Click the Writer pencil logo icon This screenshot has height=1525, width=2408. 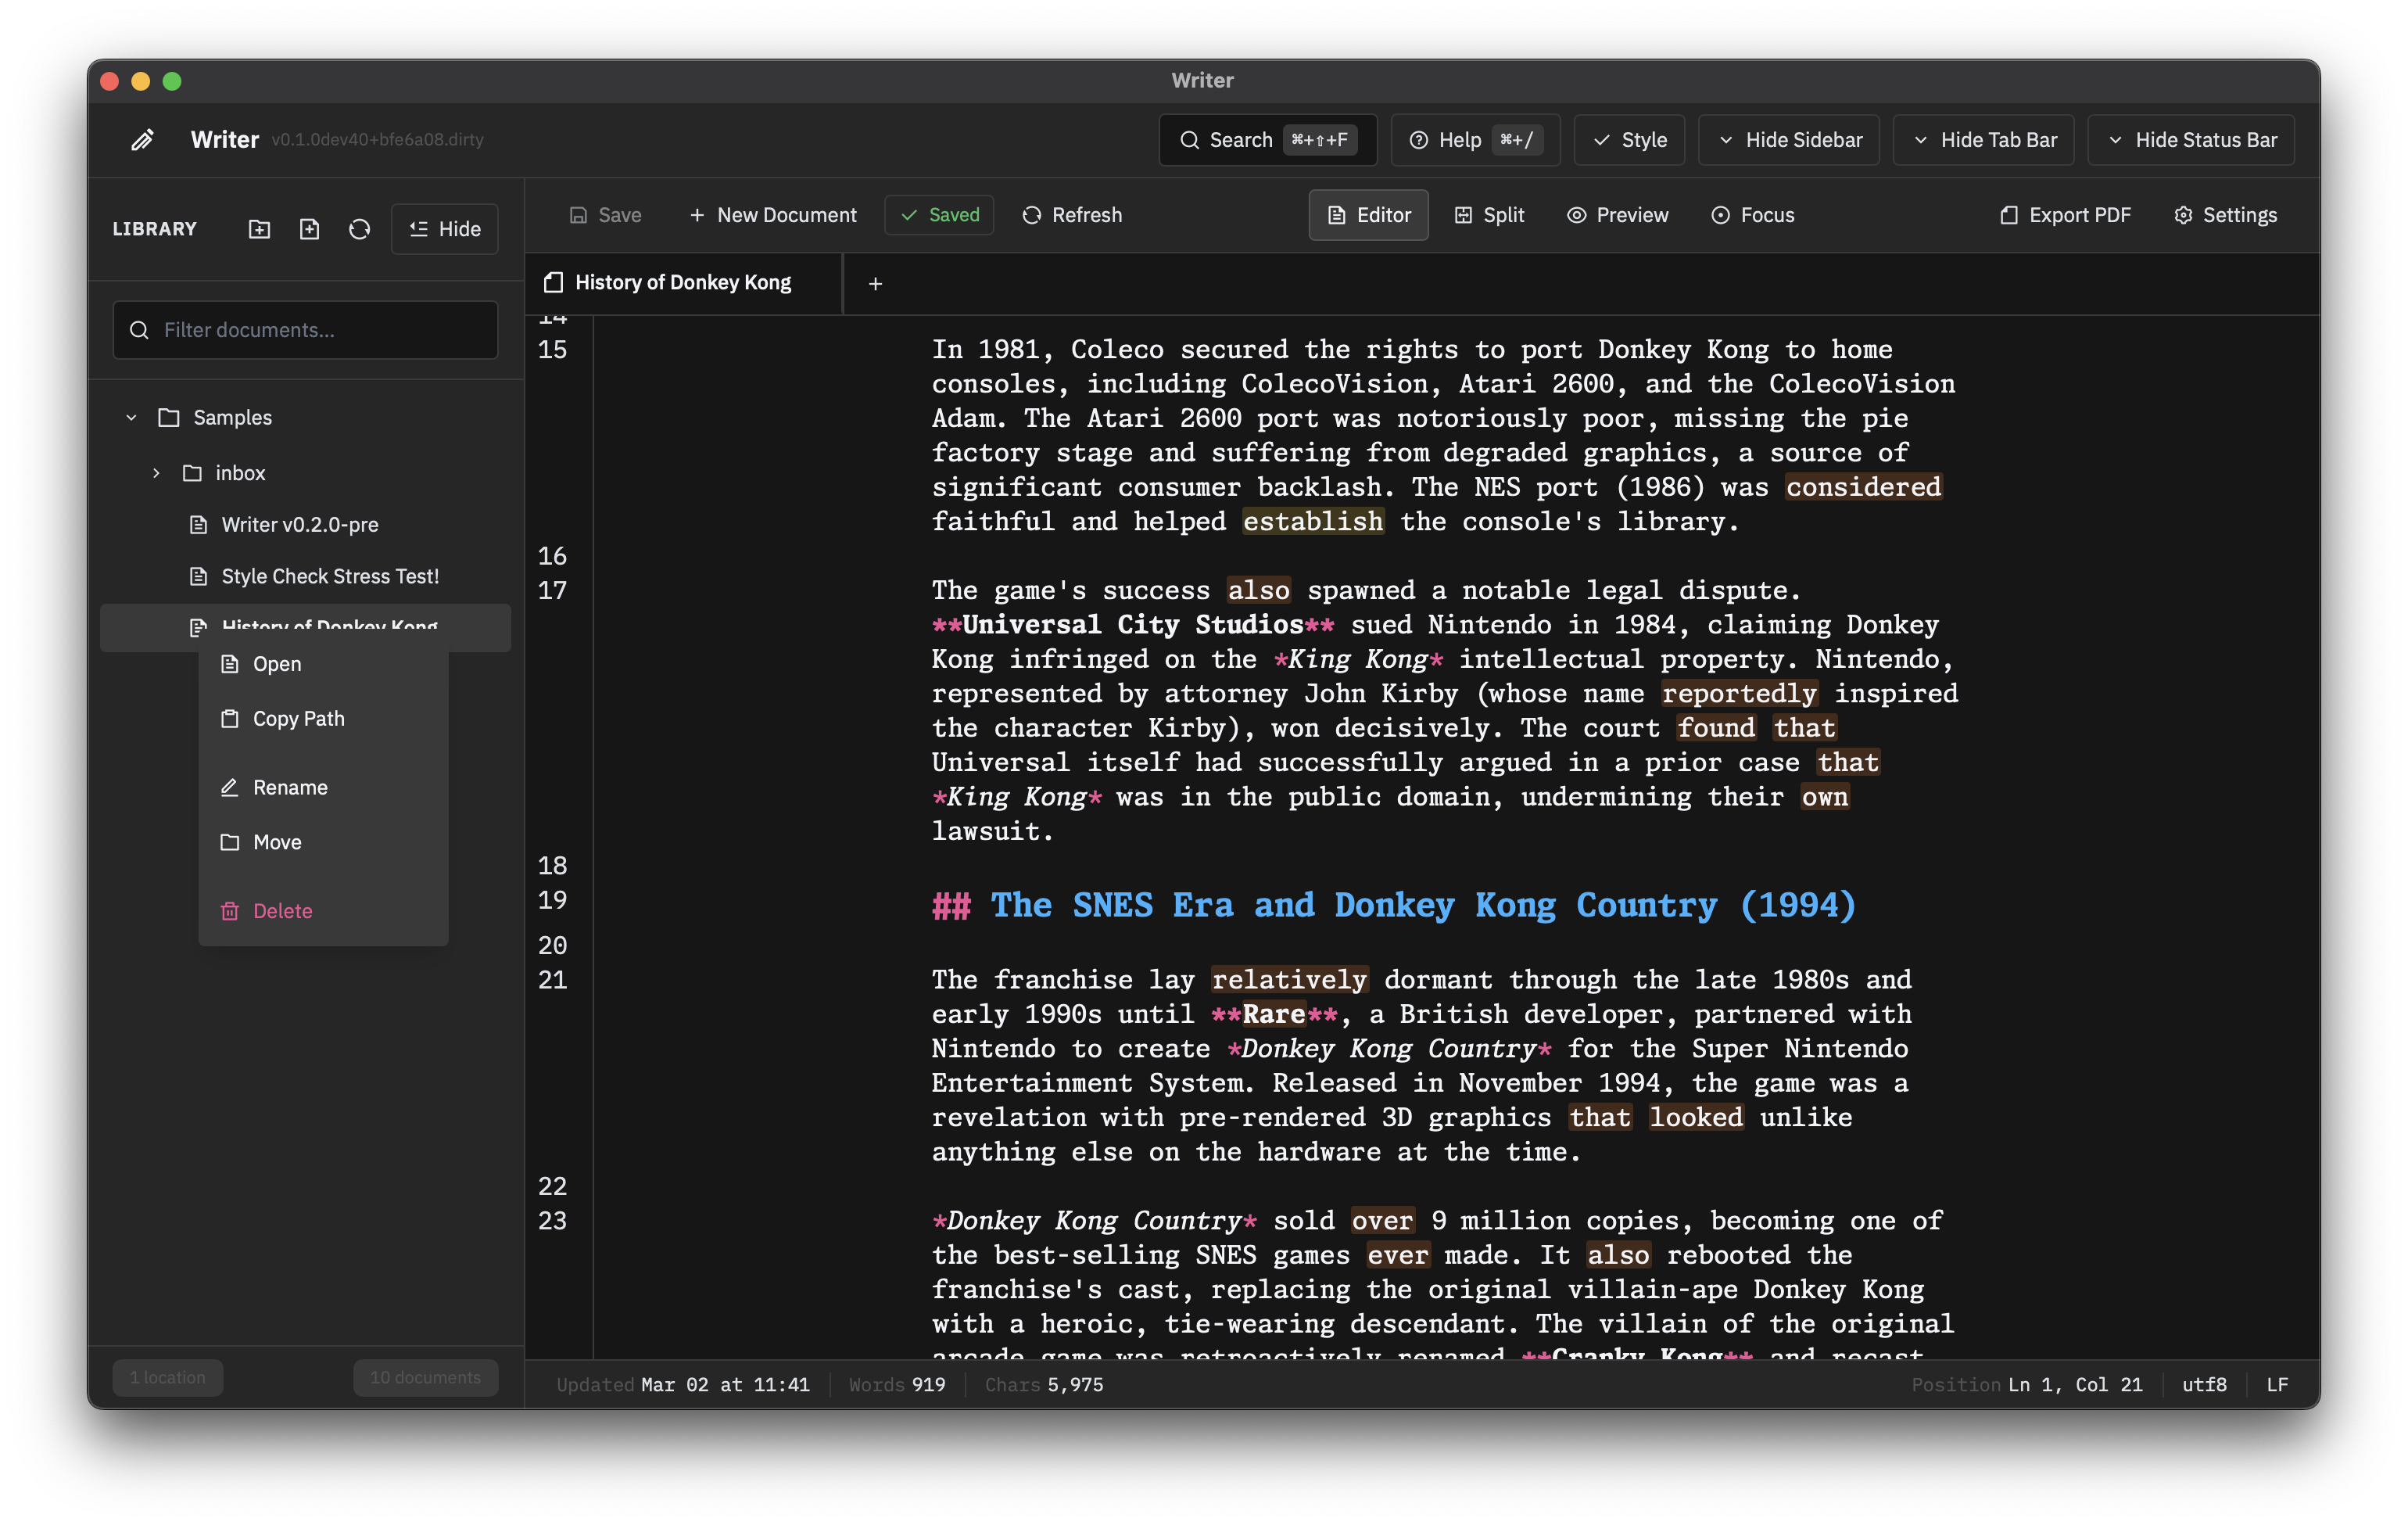point(143,140)
